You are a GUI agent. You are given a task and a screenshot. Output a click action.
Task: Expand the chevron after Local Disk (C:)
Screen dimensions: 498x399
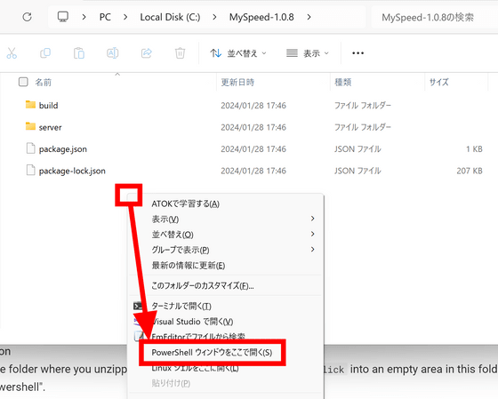tap(214, 17)
